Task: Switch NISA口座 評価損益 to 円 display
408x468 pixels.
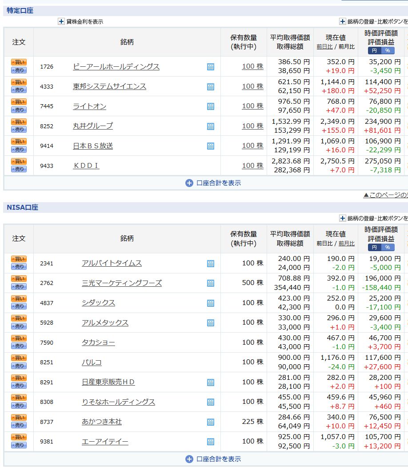Action: click(374, 247)
